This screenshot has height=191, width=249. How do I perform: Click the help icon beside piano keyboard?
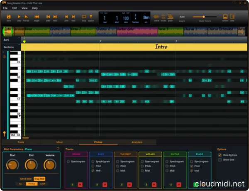click(5, 57)
